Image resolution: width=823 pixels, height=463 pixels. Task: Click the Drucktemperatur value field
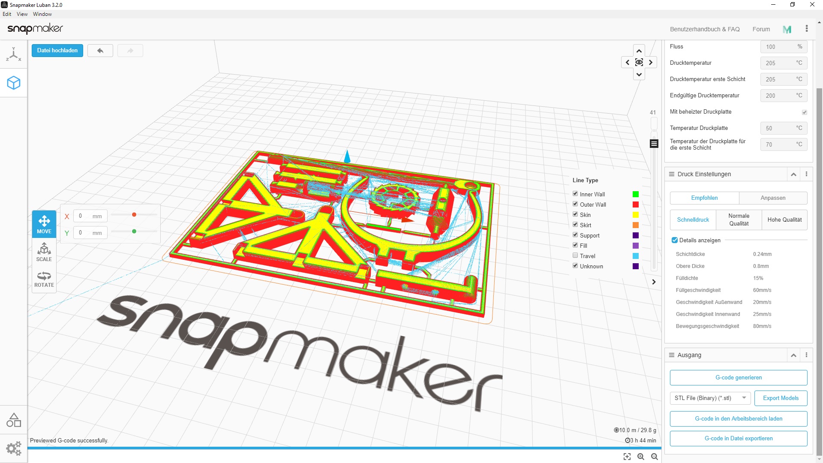[784, 63]
